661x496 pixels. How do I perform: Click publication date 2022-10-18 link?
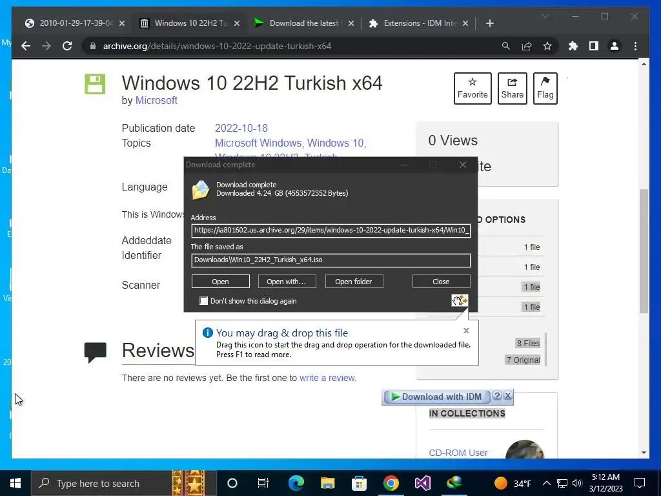[x=241, y=129]
